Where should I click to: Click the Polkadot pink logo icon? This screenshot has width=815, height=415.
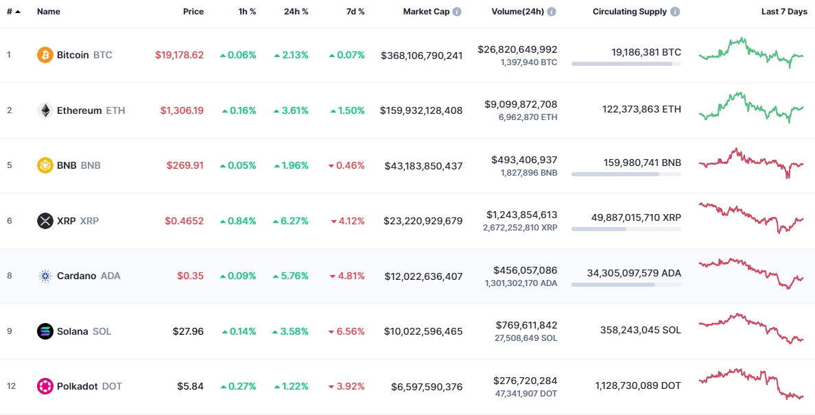45,386
